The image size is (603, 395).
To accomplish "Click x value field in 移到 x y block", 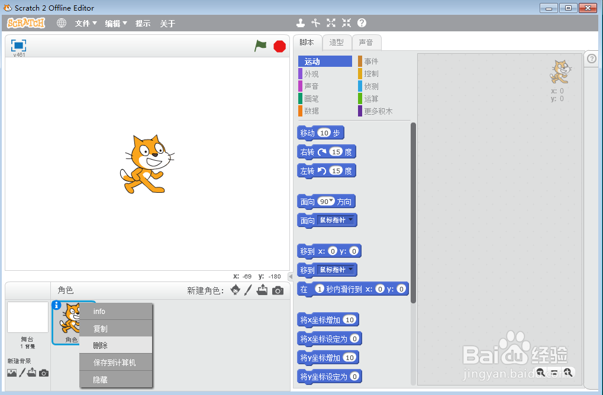I will pyautogui.click(x=333, y=251).
